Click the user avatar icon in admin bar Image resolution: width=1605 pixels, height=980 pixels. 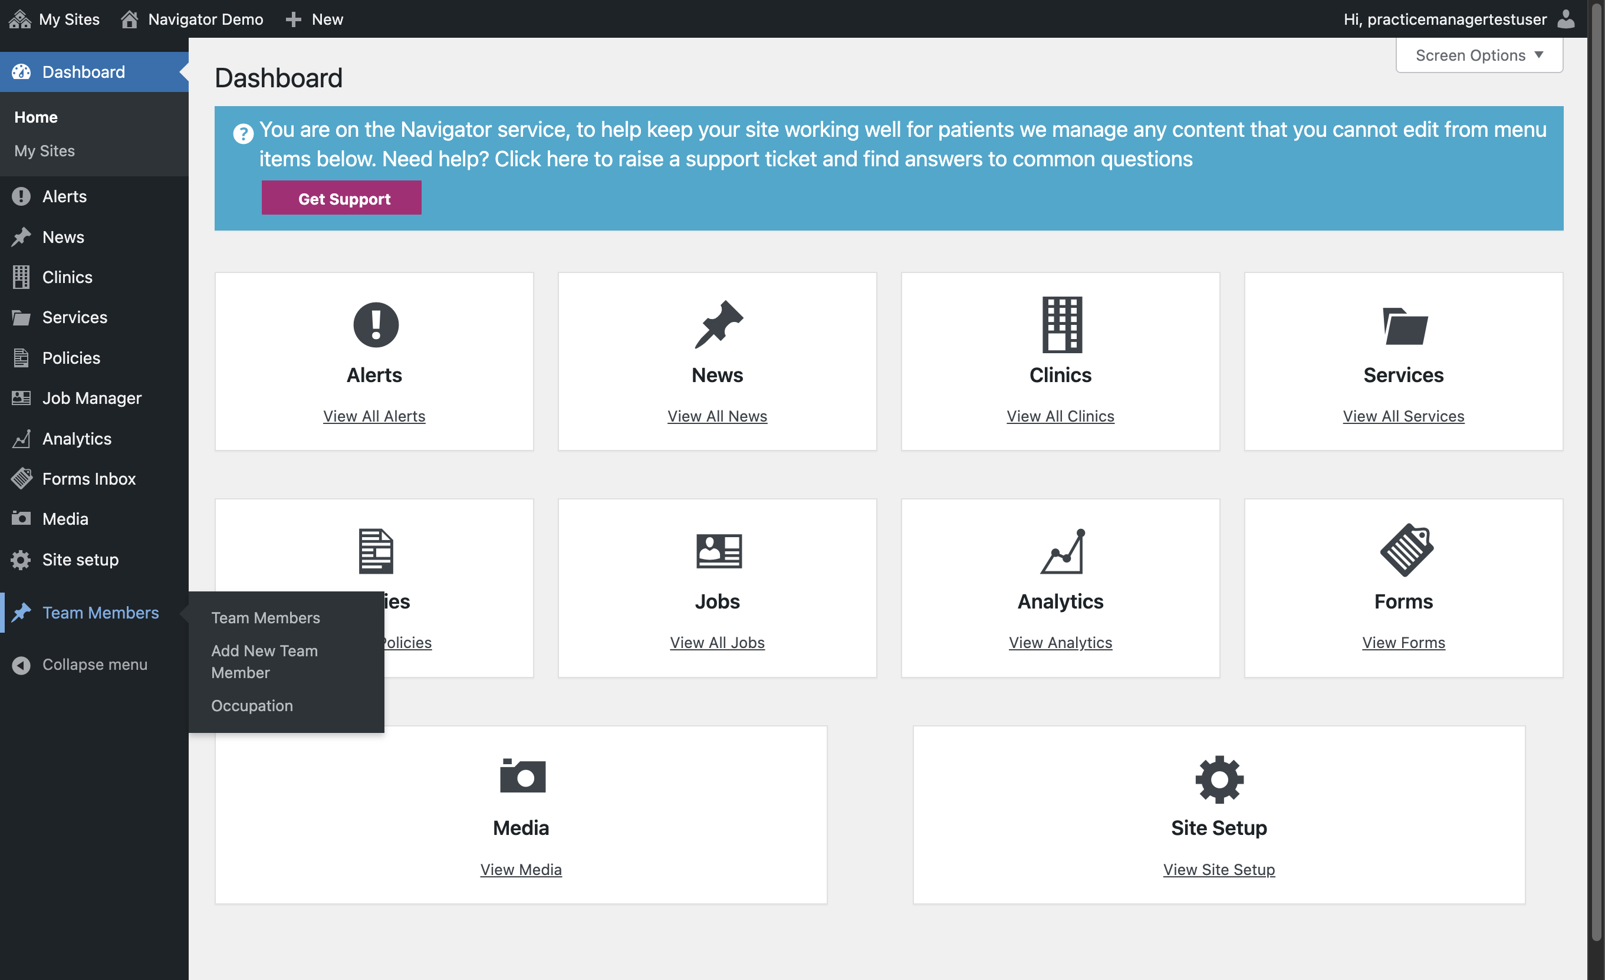pyautogui.click(x=1567, y=19)
